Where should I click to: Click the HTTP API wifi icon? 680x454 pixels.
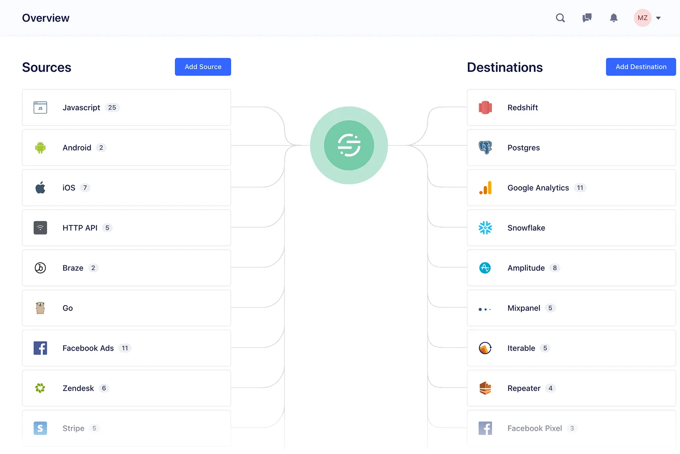40,228
